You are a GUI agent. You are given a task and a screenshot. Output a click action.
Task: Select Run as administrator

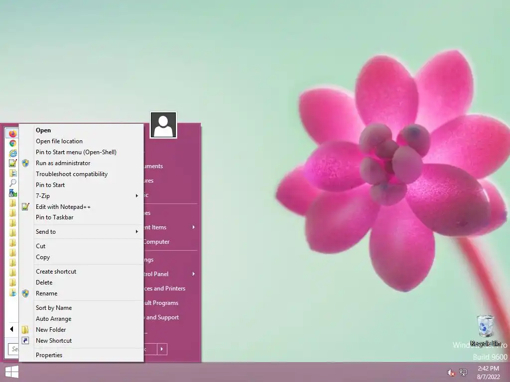click(x=81, y=163)
